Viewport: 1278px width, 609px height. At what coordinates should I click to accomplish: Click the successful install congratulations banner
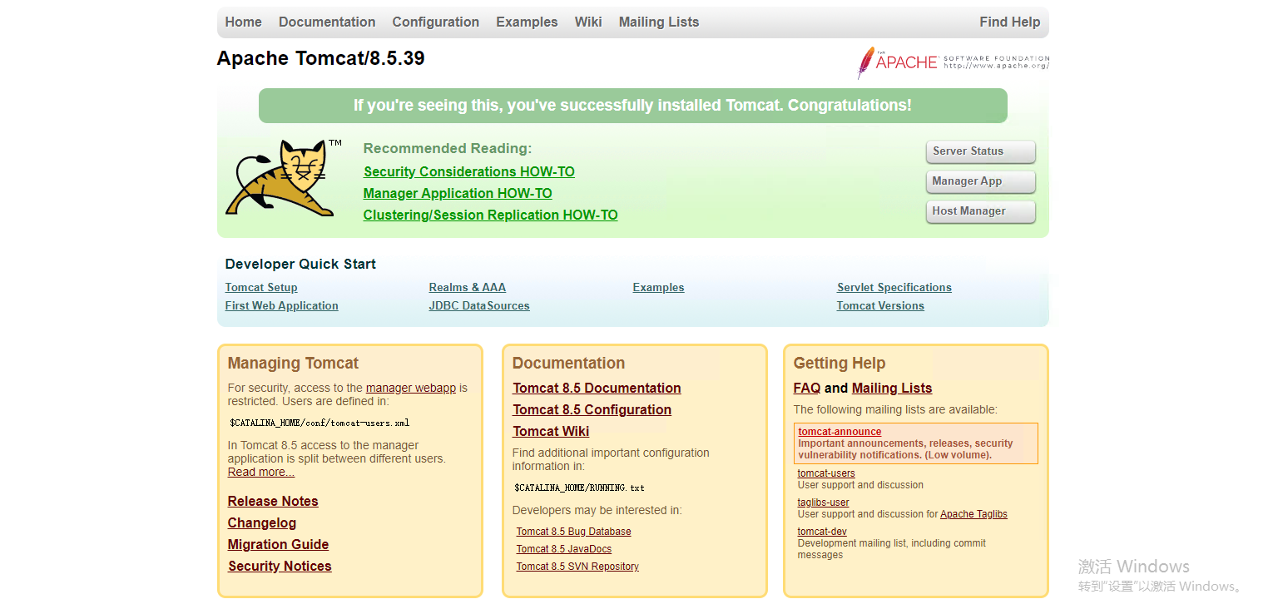[x=632, y=106]
